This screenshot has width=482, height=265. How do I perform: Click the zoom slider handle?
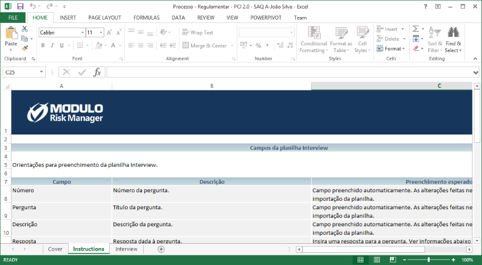point(428,260)
